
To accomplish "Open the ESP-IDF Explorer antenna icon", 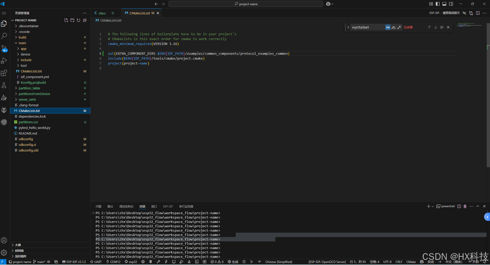I will 4,122.
